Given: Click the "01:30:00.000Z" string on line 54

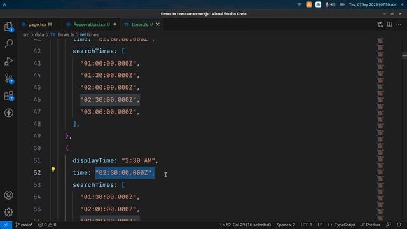Looking at the screenshot, I should click(x=108, y=197).
